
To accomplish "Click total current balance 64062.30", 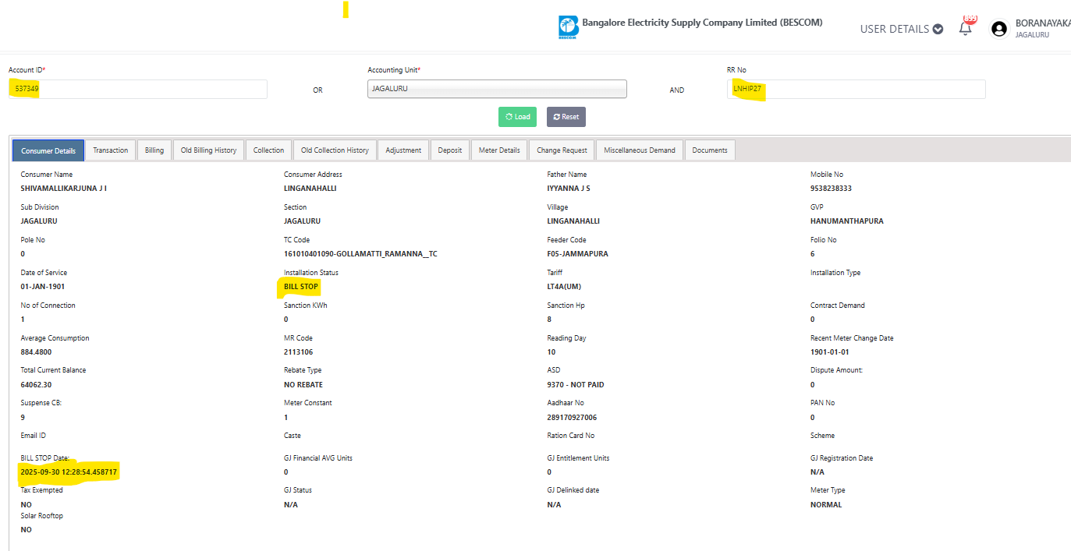I will pyautogui.click(x=36, y=385).
